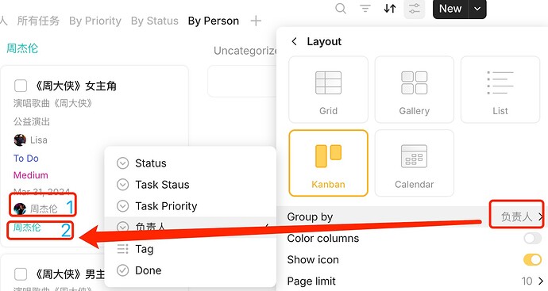Toggle the Color columns switch

coord(532,239)
